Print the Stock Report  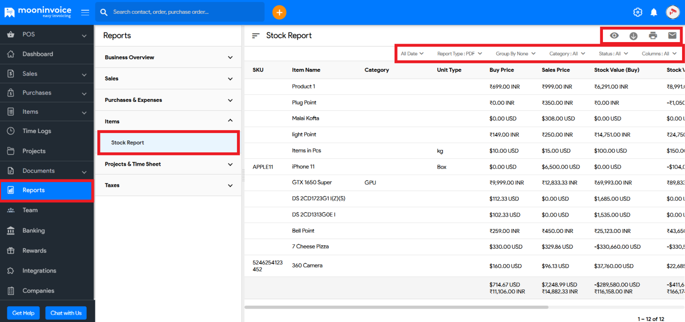[653, 36]
